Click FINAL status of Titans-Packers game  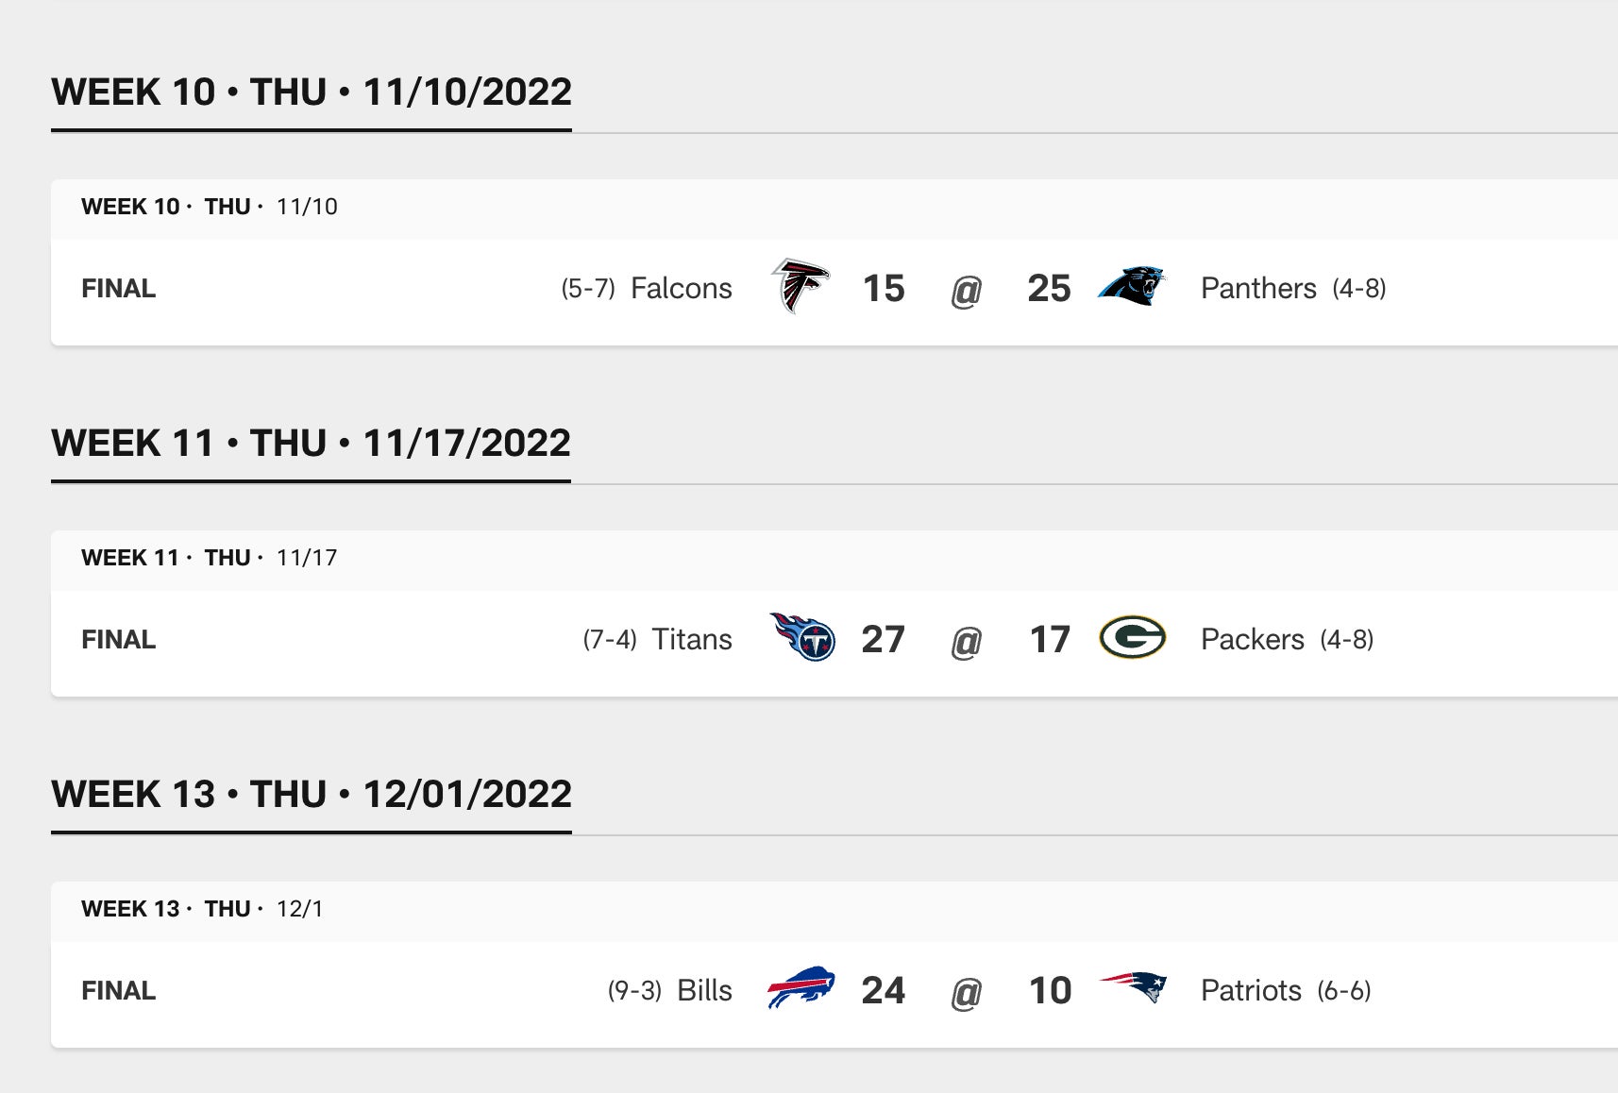pyautogui.click(x=119, y=639)
